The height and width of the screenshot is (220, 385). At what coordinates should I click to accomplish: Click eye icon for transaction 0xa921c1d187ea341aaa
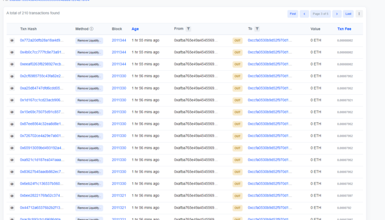(x=12, y=160)
